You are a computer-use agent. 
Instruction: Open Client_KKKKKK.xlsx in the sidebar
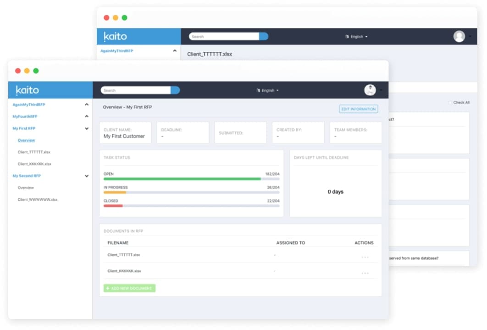coord(34,164)
